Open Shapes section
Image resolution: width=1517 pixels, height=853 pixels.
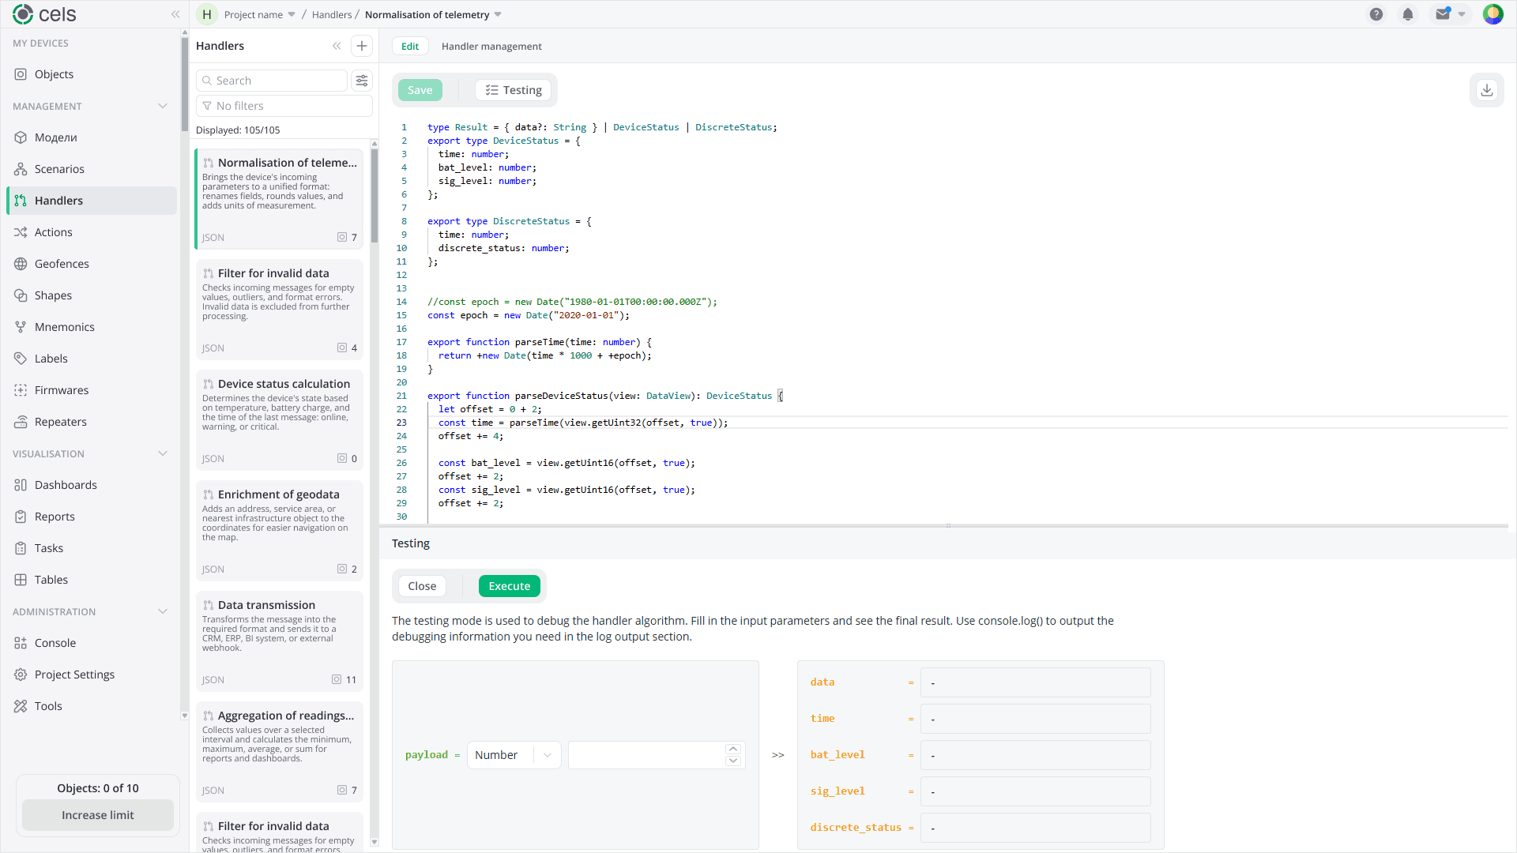click(92, 295)
